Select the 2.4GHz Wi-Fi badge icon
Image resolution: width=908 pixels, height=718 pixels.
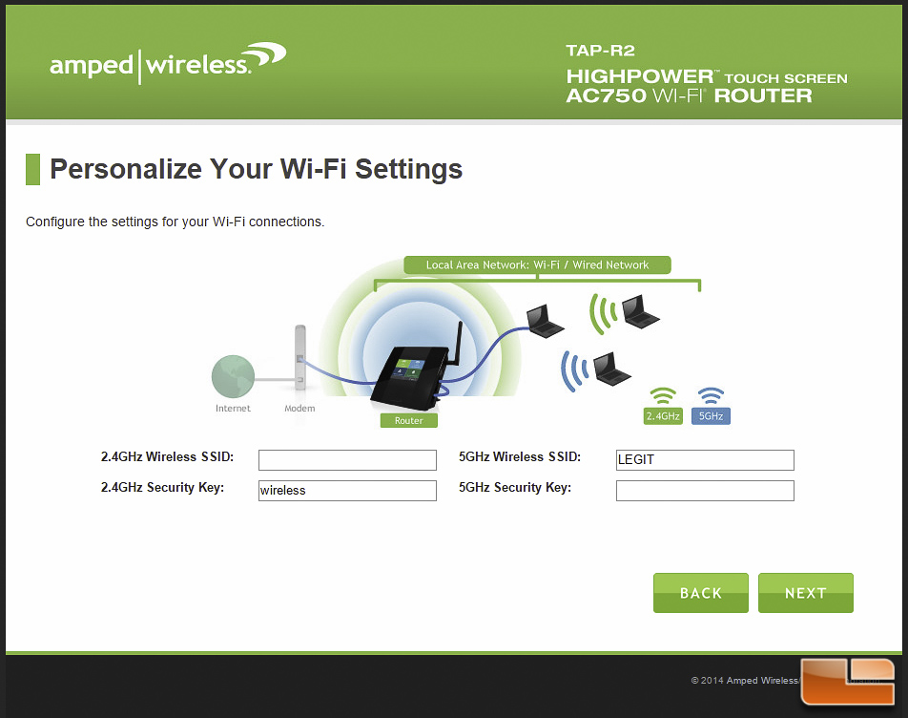663,406
